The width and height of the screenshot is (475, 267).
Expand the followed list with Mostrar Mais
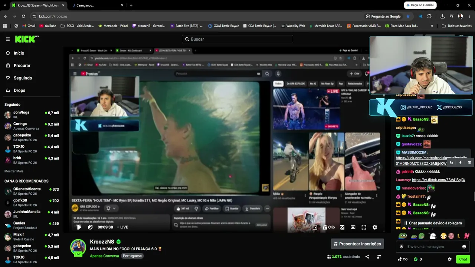tap(14, 171)
